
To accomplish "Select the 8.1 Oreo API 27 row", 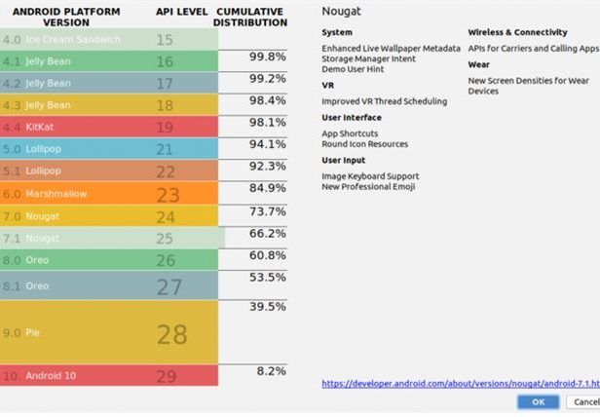I will pos(109,285).
